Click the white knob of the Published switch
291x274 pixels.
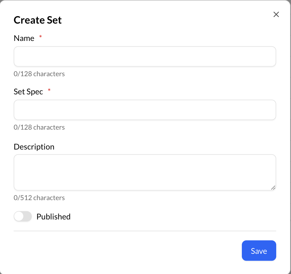click(19, 217)
